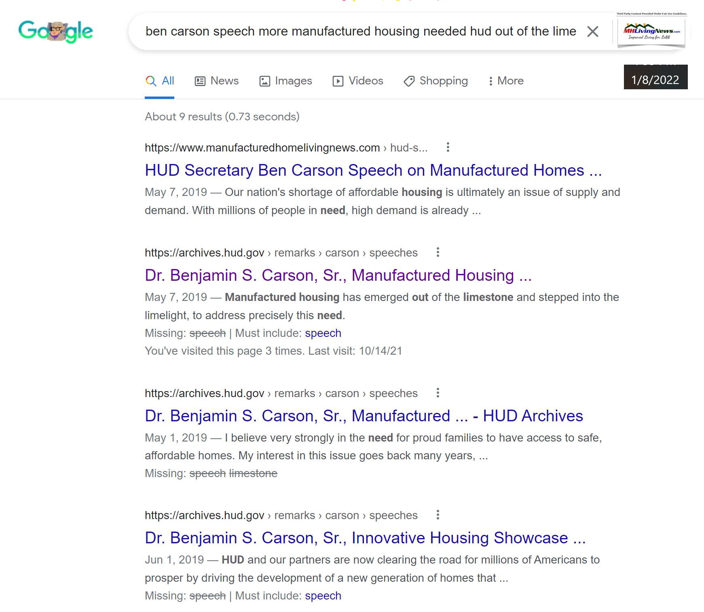Open options for the manufacturedhomelivingnews.com result

(448, 147)
